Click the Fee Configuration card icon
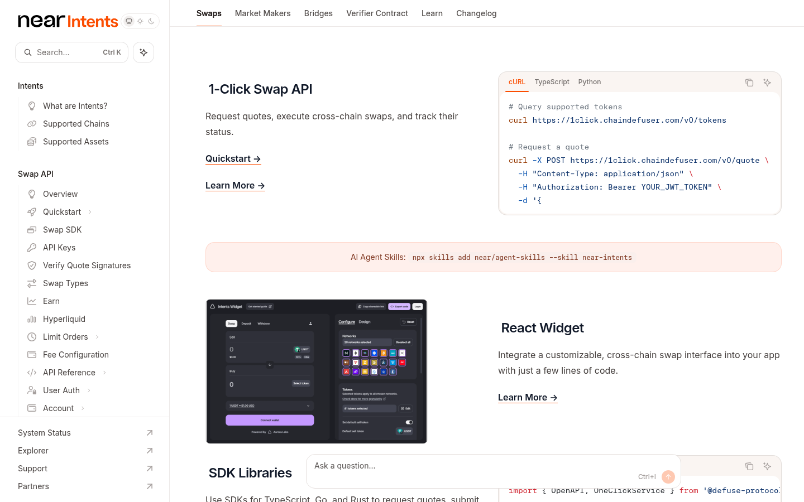This screenshot has width=804, height=502. tap(32, 355)
